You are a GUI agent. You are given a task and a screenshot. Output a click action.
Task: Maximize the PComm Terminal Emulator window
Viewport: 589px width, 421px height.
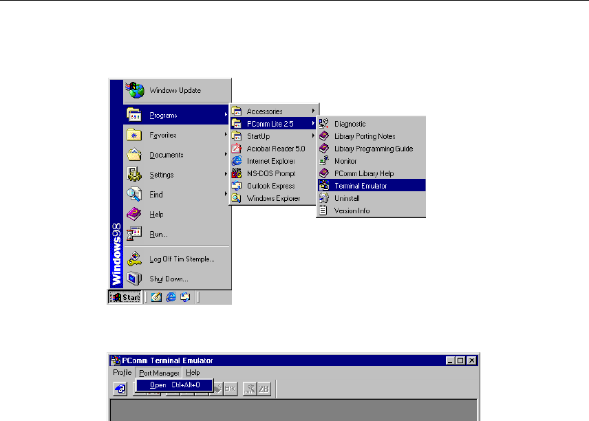tap(460, 360)
